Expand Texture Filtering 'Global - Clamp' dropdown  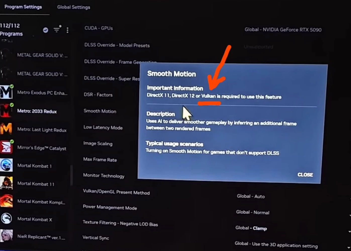click(251, 228)
